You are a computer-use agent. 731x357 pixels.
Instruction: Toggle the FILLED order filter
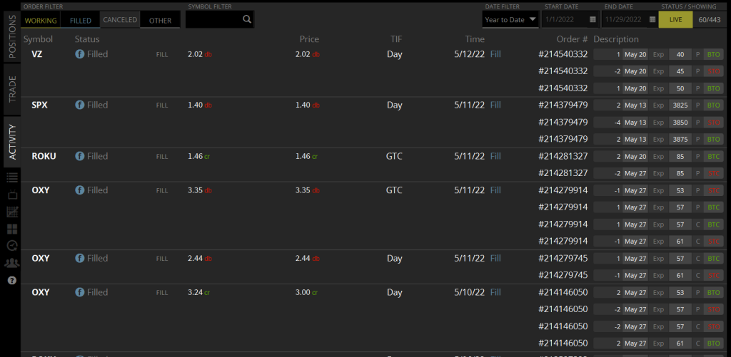(x=80, y=20)
